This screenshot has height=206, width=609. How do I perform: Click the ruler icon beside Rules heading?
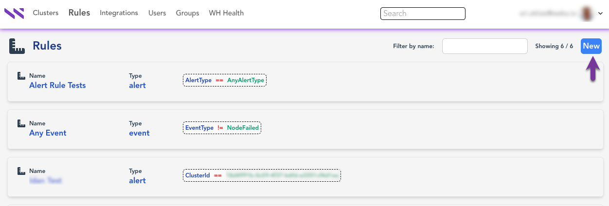pos(17,46)
